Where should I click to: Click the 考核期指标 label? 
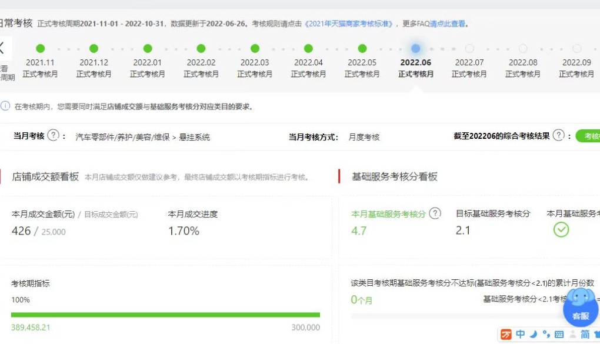(30, 283)
